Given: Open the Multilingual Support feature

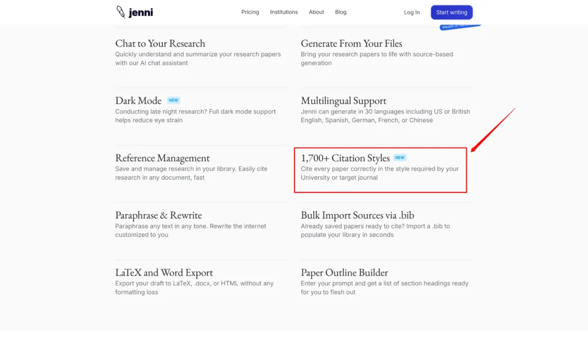Looking at the screenshot, I should [x=343, y=101].
